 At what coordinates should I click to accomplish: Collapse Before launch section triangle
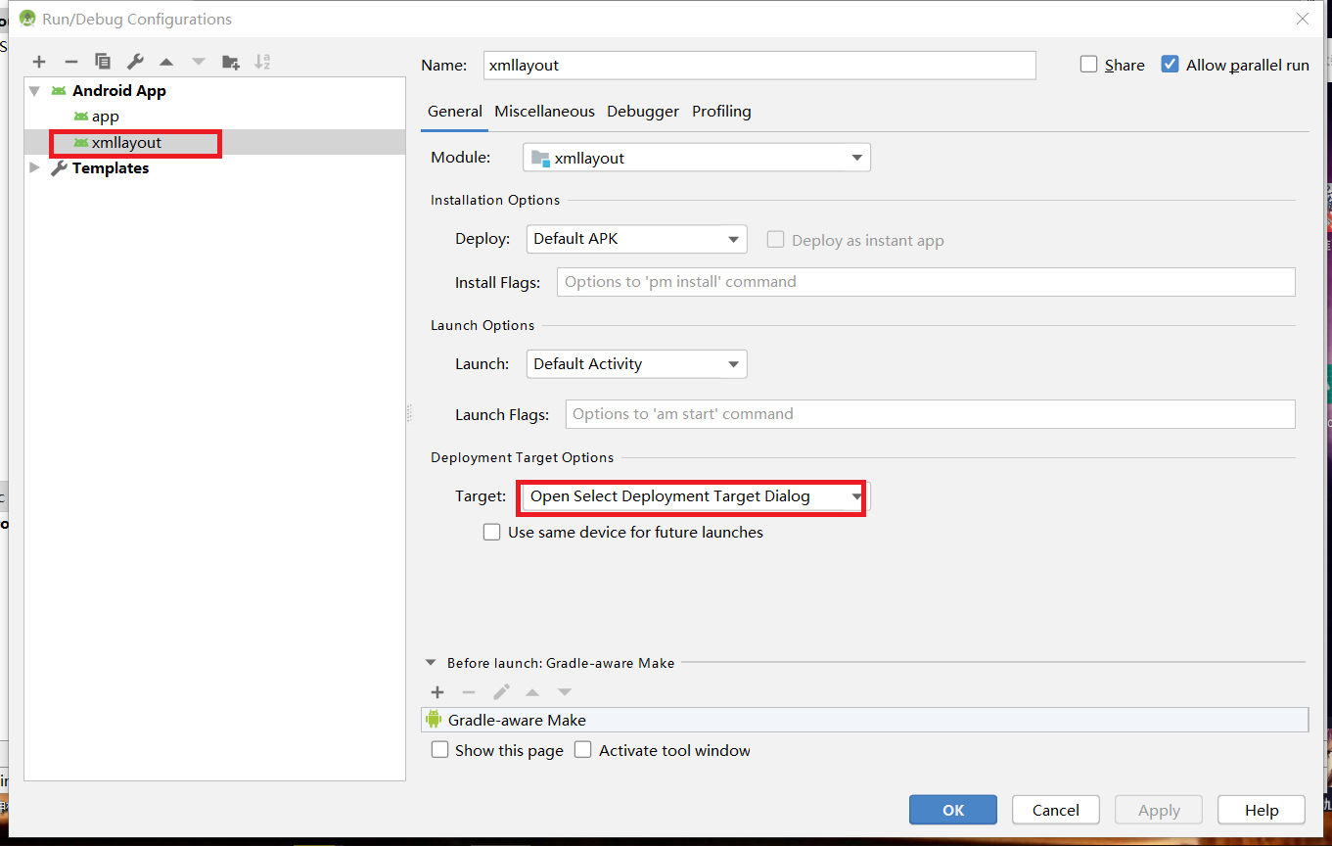pyautogui.click(x=431, y=663)
